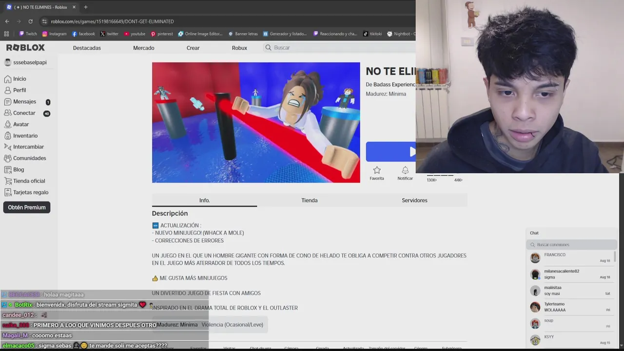Open Tienda oficial in the sidebar

25,181
